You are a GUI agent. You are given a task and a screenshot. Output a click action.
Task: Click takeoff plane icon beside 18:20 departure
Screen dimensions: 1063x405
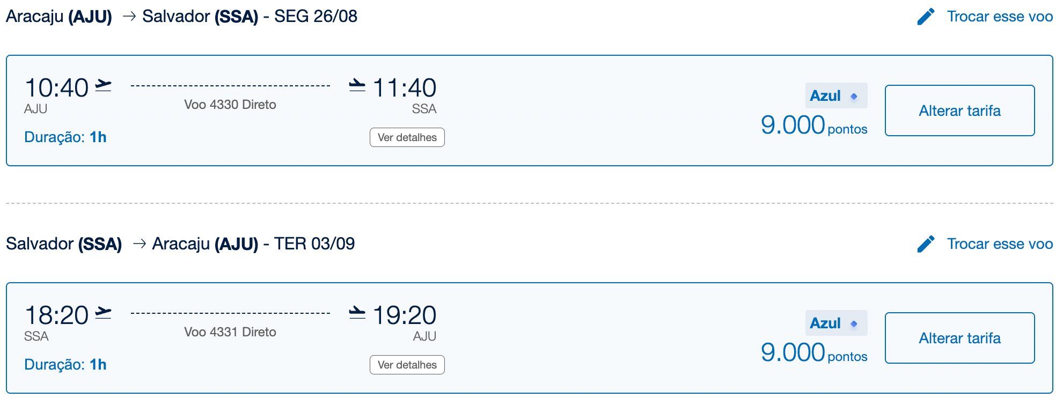click(x=104, y=313)
